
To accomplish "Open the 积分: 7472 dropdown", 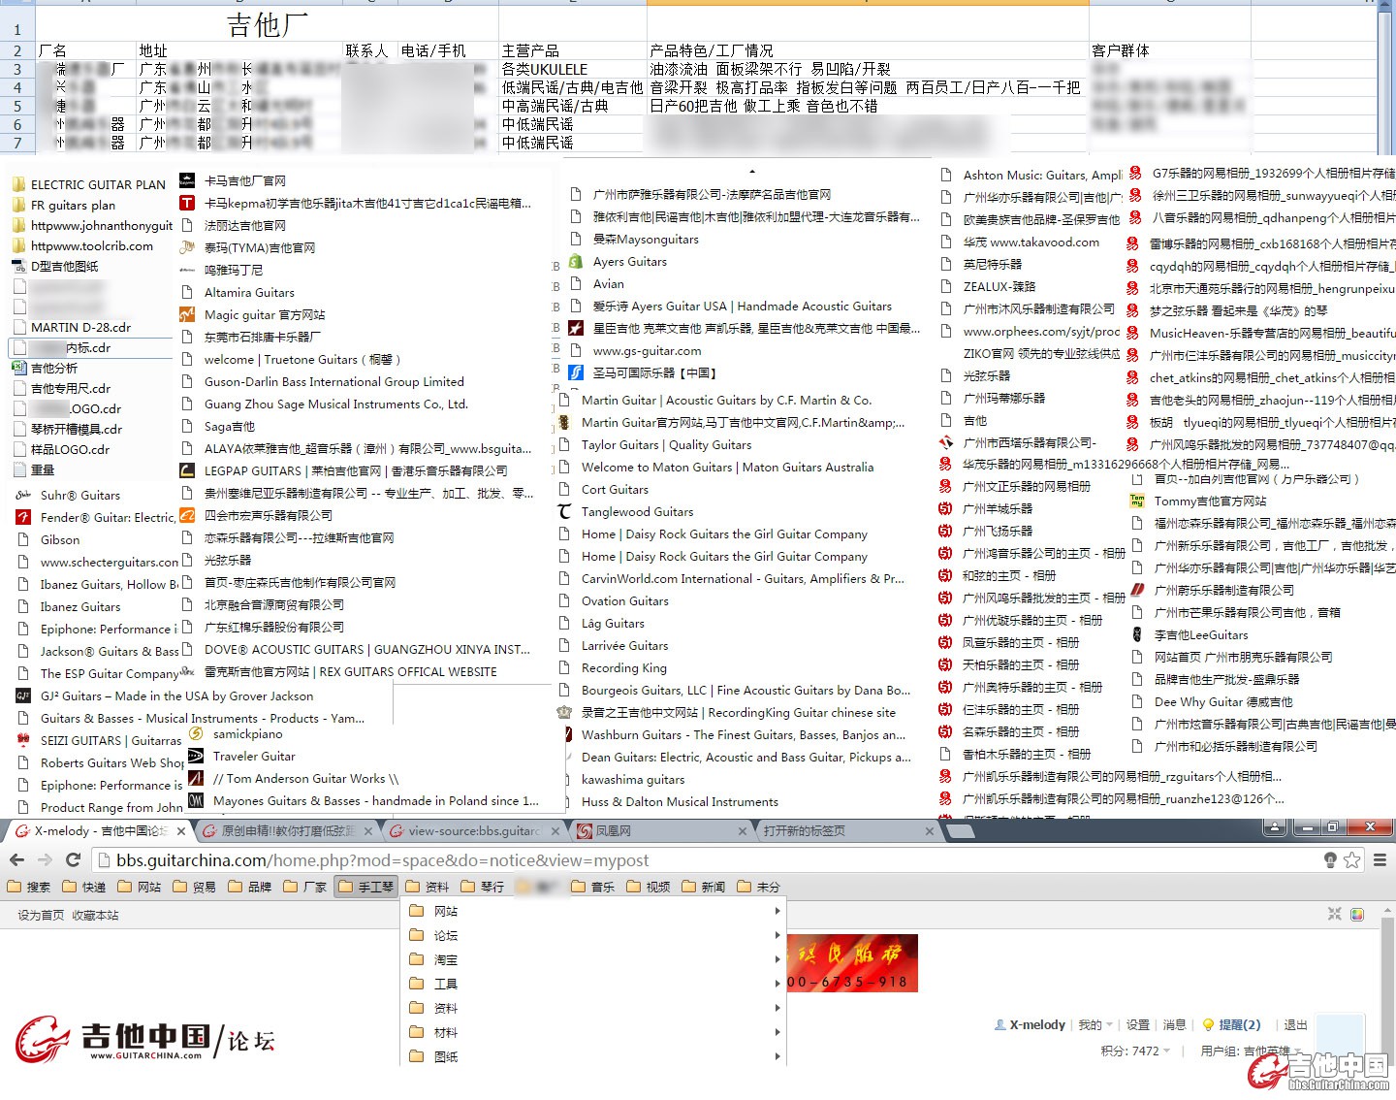I will pyautogui.click(x=1135, y=1051).
